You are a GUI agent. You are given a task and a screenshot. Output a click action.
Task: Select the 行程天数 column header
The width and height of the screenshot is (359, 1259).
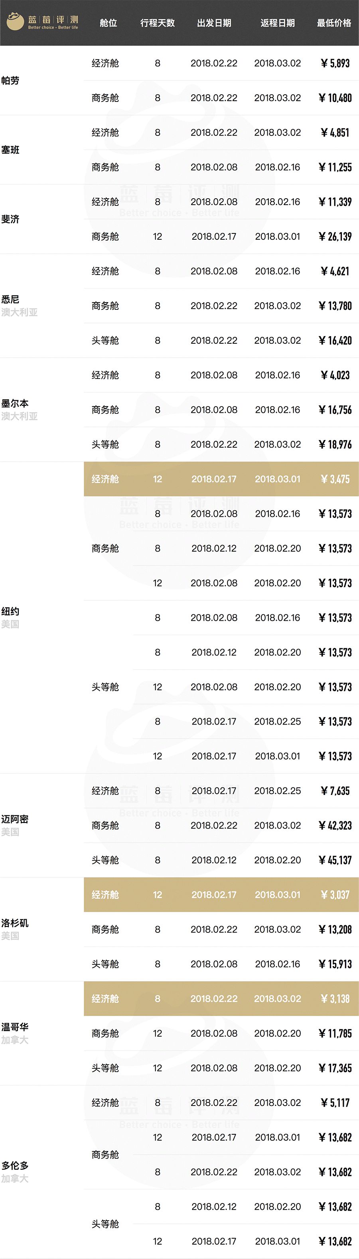pyautogui.click(x=158, y=23)
